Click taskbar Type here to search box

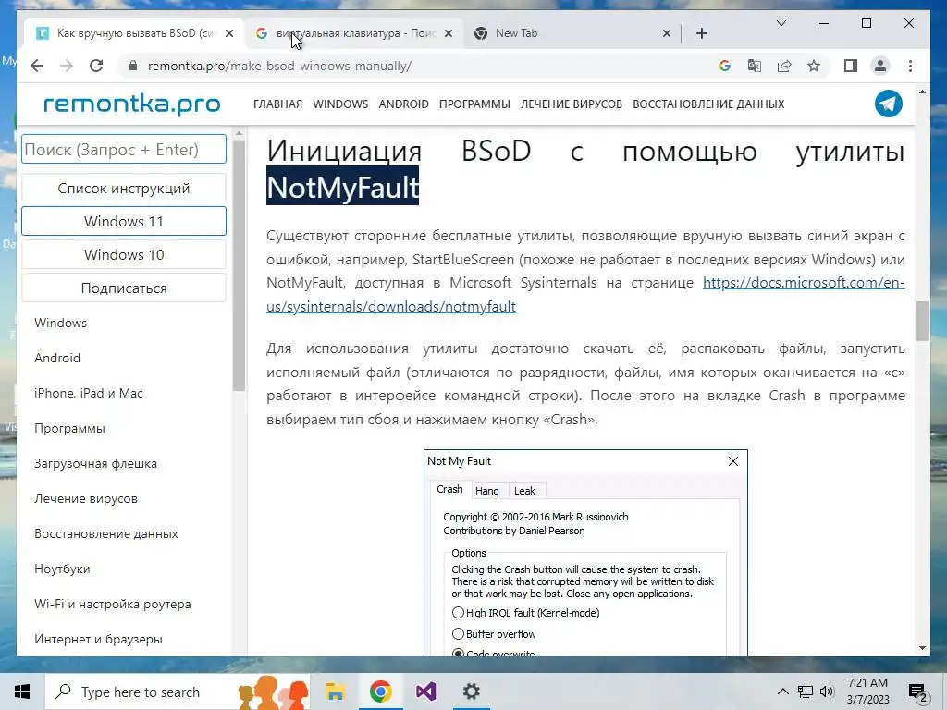(178, 692)
